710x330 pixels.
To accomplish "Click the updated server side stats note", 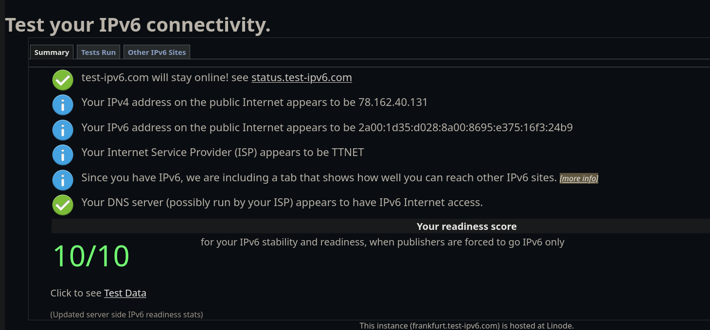I will point(126,314).
